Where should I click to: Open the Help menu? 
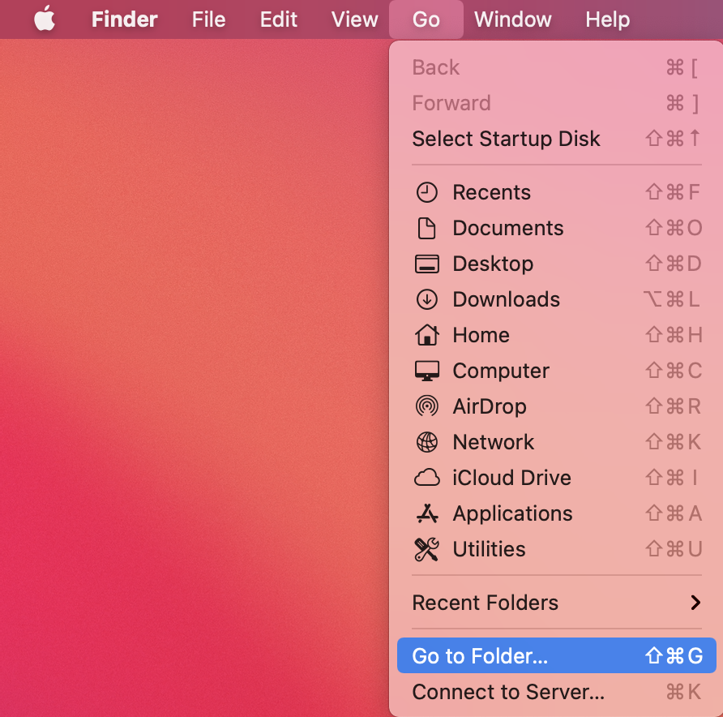[607, 19]
